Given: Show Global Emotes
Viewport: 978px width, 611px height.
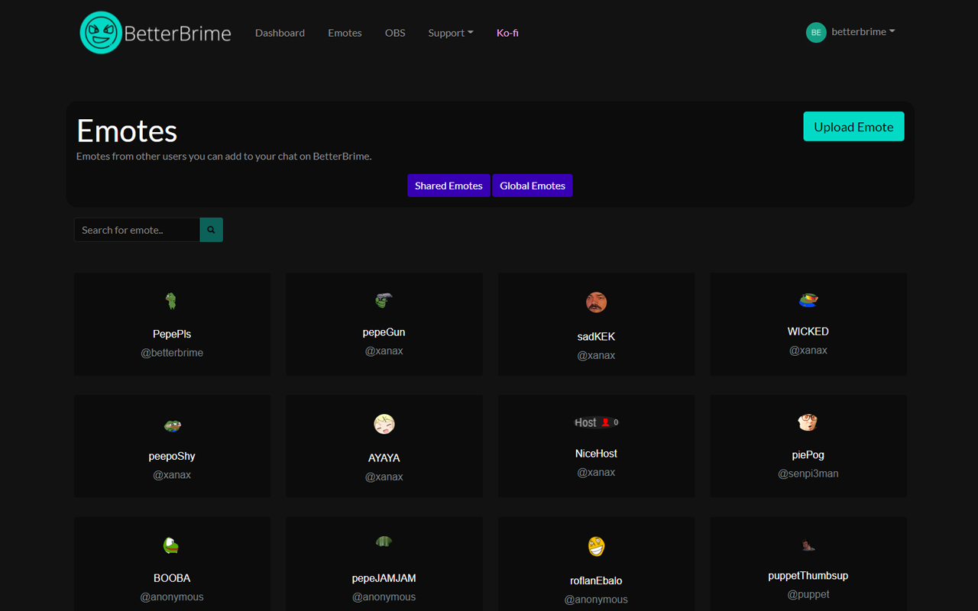Looking at the screenshot, I should coord(533,186).
